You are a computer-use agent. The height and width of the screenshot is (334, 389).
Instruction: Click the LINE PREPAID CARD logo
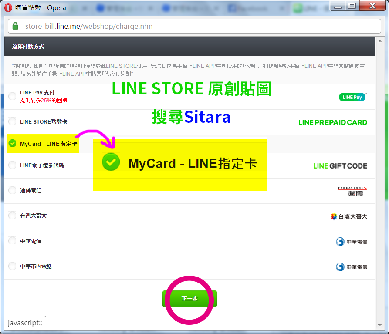point(333,122)
